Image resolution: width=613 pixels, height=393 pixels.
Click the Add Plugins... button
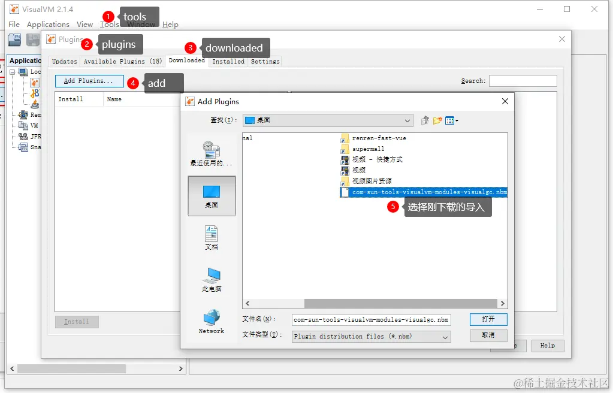[89, 81]
